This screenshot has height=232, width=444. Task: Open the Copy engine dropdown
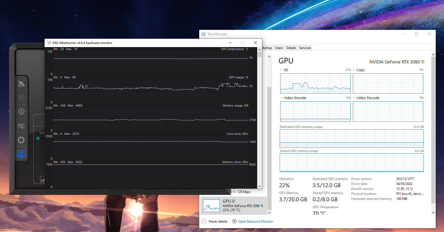[354, 70]
